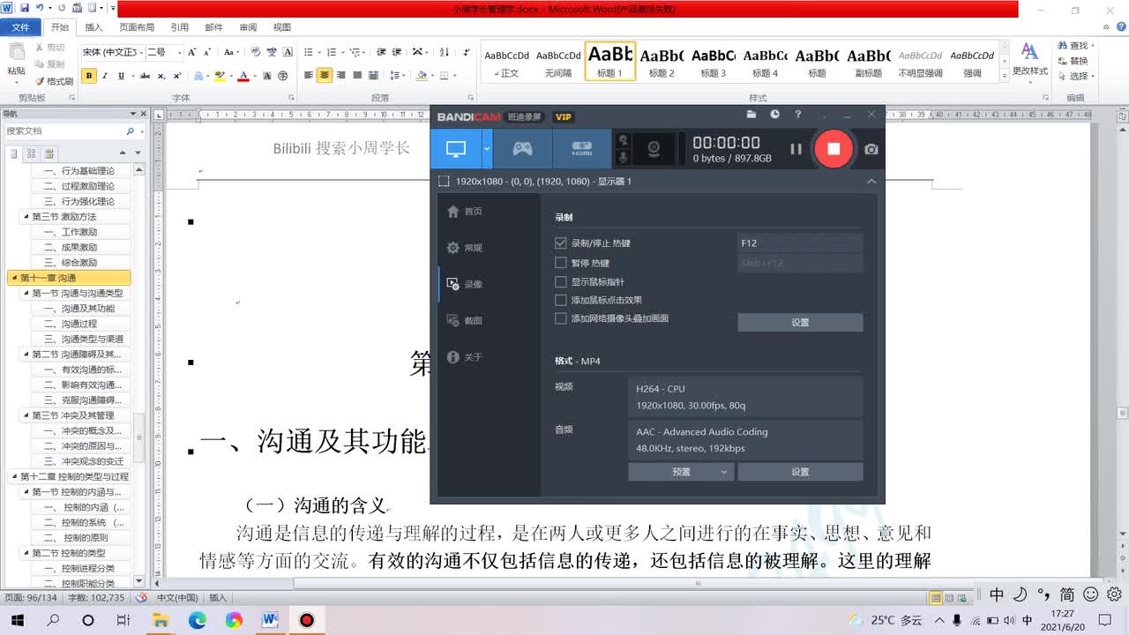Grow font size icon
The image size is (1129, 635).
click(x=194, y=53)
